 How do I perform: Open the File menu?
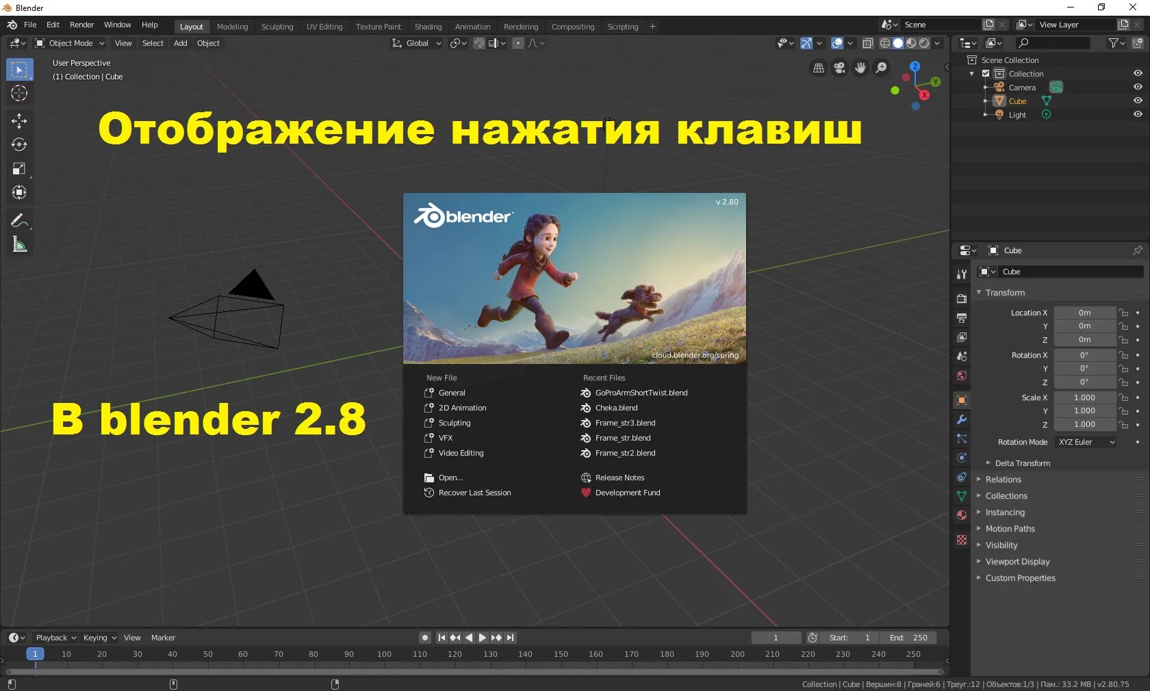click(30, 25)
